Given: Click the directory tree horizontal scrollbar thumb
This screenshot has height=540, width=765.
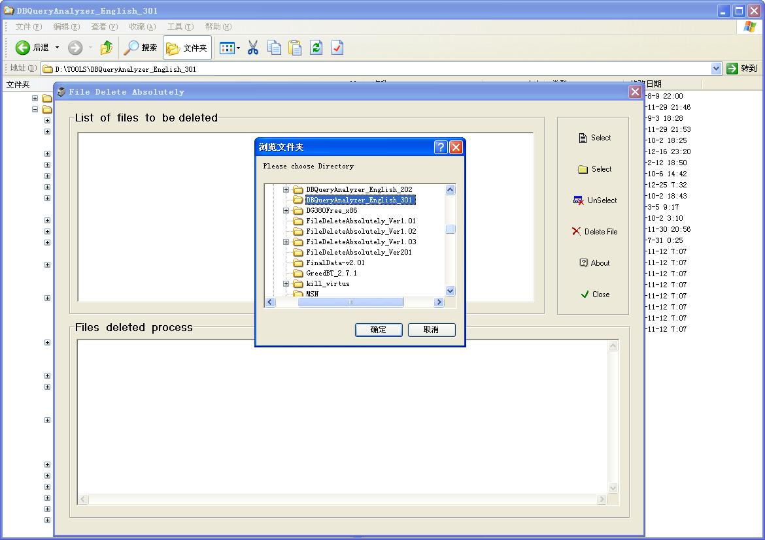Looking at the screenshot, I should [x=350, y=302].
